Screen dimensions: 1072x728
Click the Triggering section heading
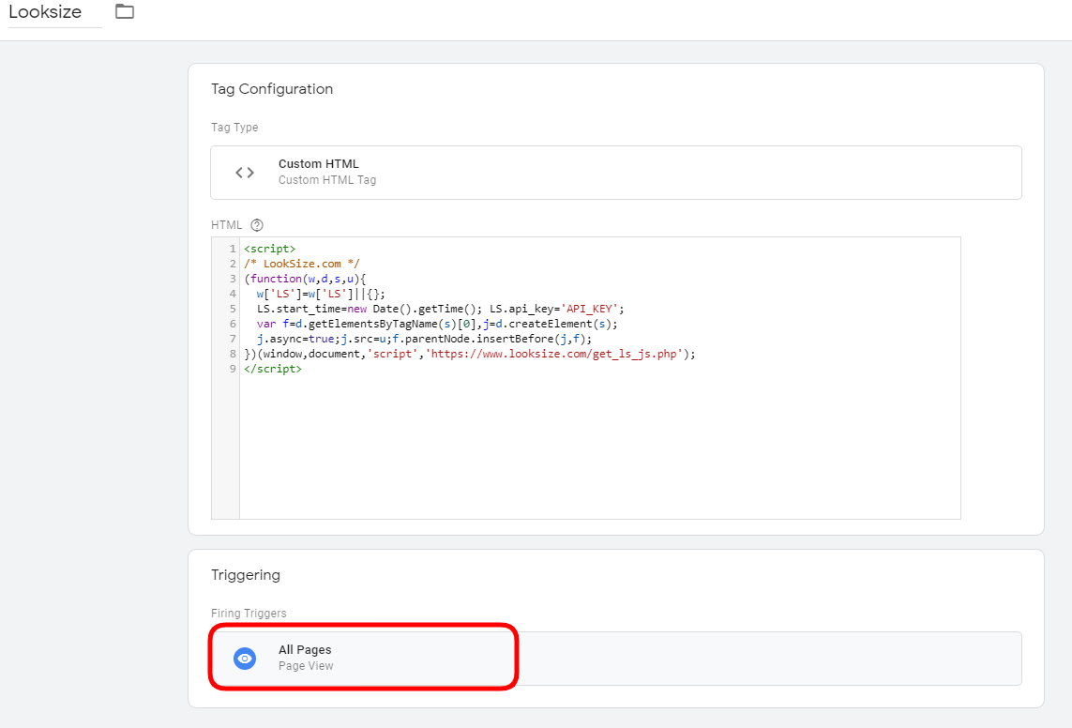246,575
